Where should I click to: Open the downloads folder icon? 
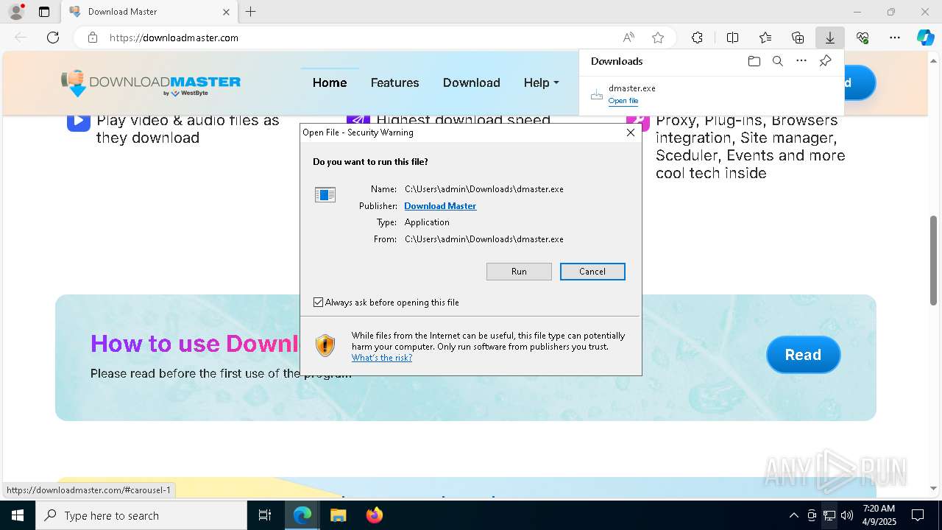coord(754,61)
